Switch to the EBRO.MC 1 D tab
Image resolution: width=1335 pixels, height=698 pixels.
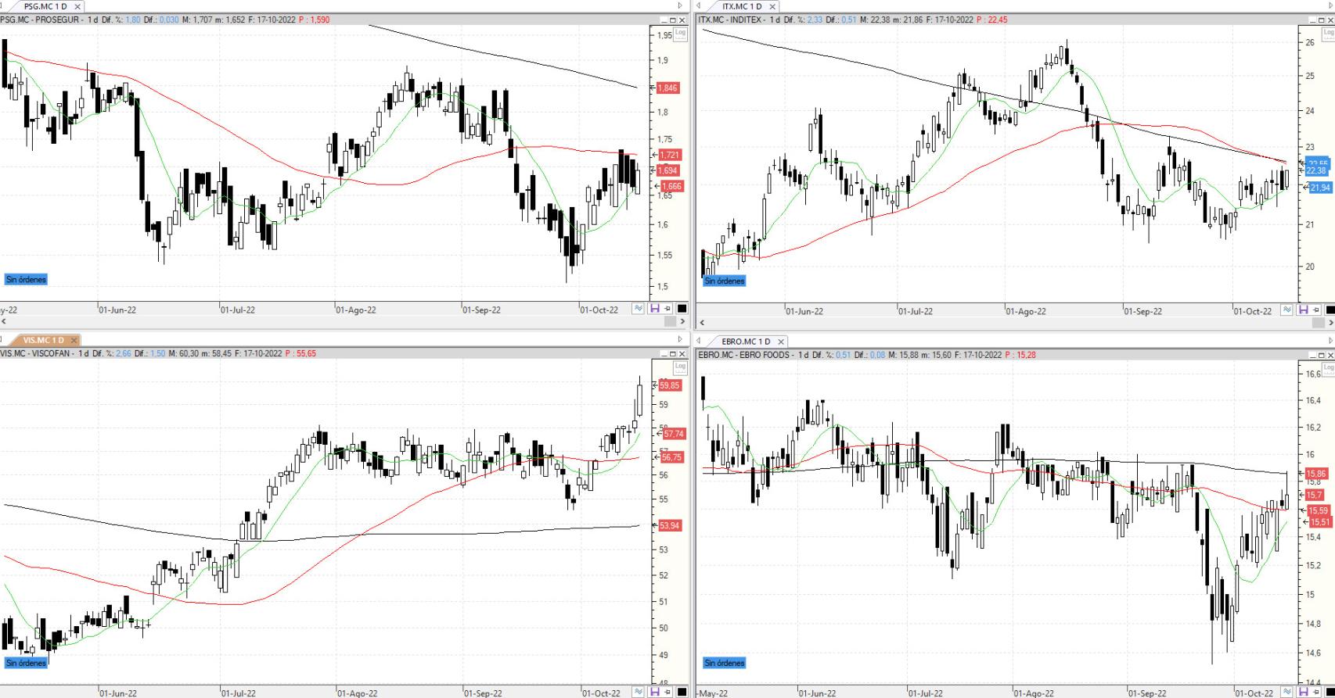point(745,342)
